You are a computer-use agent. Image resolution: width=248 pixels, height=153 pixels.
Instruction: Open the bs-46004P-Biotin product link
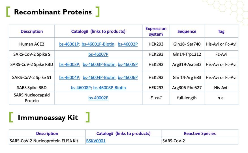click(99, 77)
